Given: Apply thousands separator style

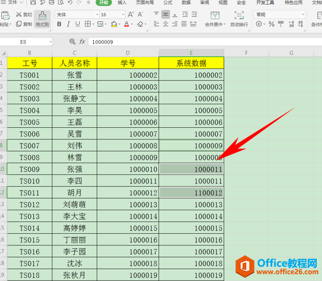Looking at the screenshot, I should click(x=281, y=24).
